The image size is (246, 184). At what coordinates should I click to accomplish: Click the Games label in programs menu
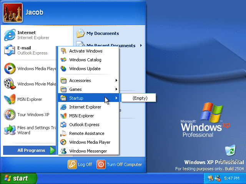click(x=75, y=89)
